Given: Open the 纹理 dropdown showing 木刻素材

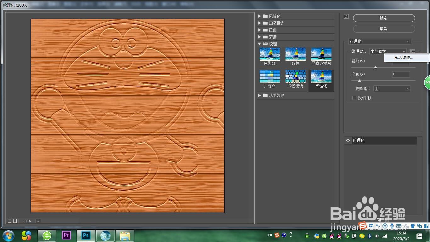Looking at the screenshot, I should pyautogui.click(x=388, y=51).
